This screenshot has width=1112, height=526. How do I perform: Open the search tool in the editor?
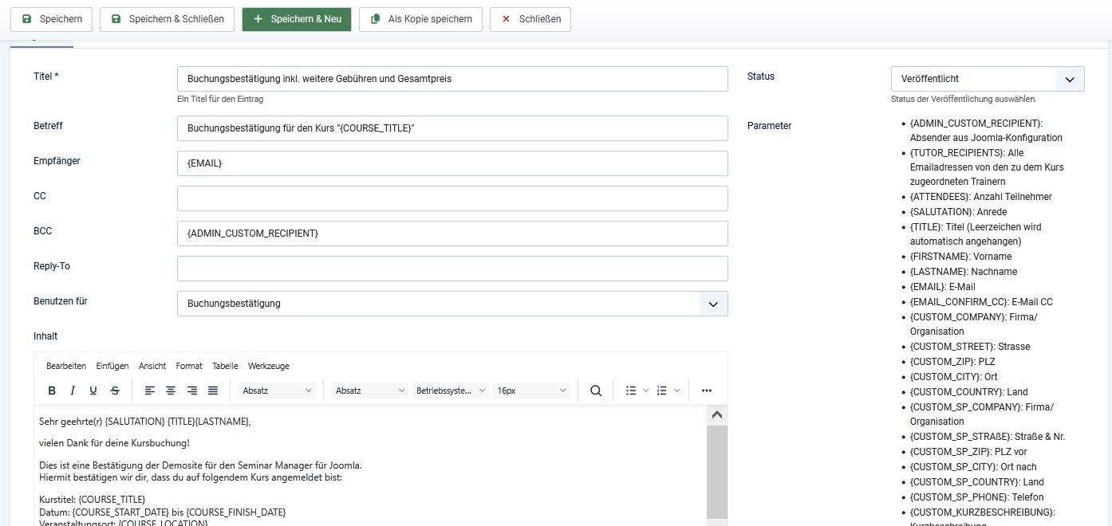[595, 390]
